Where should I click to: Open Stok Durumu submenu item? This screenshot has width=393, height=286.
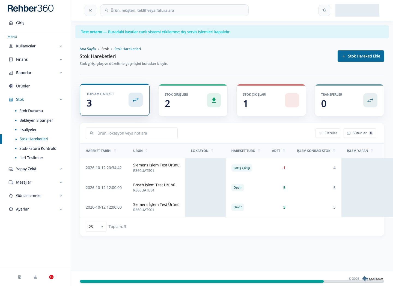[31, 111]
